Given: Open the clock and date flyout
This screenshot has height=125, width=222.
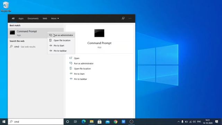Looking at the screenshot, I should coord(208,122).
